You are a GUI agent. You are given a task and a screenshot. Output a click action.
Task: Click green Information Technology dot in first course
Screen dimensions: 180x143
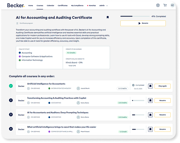point(49,88)
